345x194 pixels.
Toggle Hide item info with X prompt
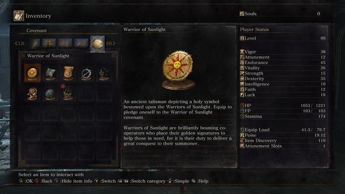point(74,181)
